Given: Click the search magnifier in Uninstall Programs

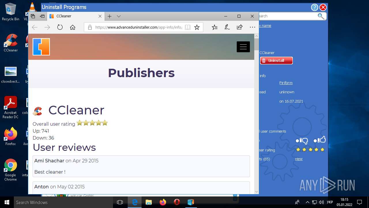Looking at the screenshot, I should (321, 16).
